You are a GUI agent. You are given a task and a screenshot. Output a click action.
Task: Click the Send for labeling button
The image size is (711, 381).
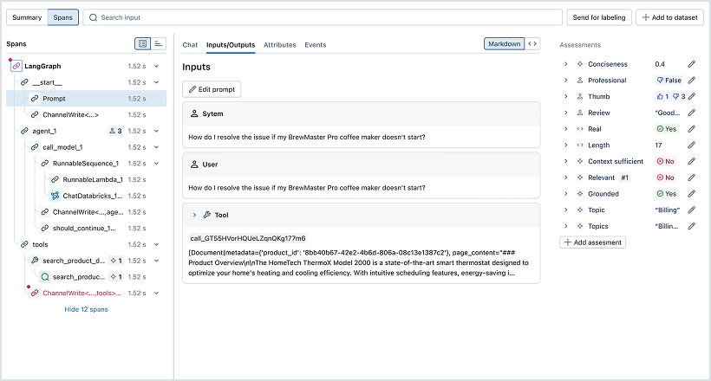pyautogui.click(x=598, y=17)
